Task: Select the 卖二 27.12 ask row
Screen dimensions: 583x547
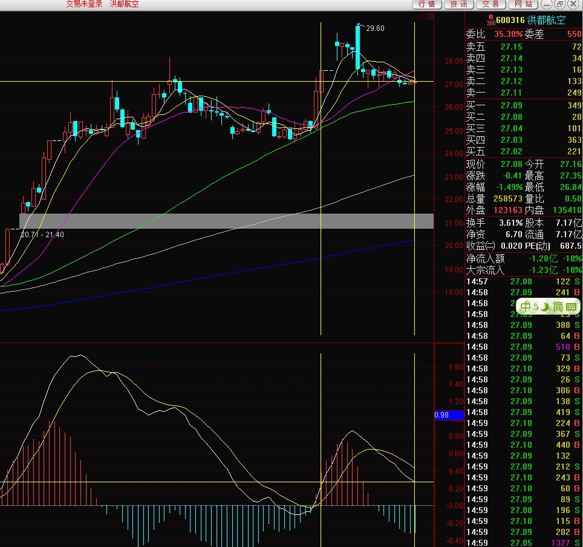Action: coord(524,82)
